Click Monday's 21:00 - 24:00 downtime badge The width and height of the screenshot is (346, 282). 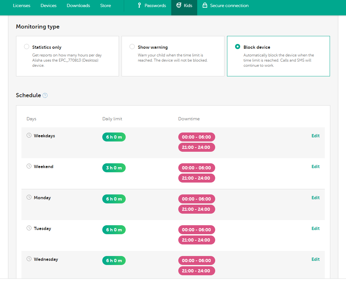coord(196,209)
